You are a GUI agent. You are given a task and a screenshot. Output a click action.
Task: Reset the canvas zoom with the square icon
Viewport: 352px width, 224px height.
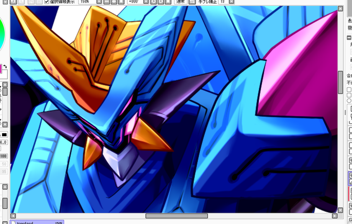[x=121, y=2]
